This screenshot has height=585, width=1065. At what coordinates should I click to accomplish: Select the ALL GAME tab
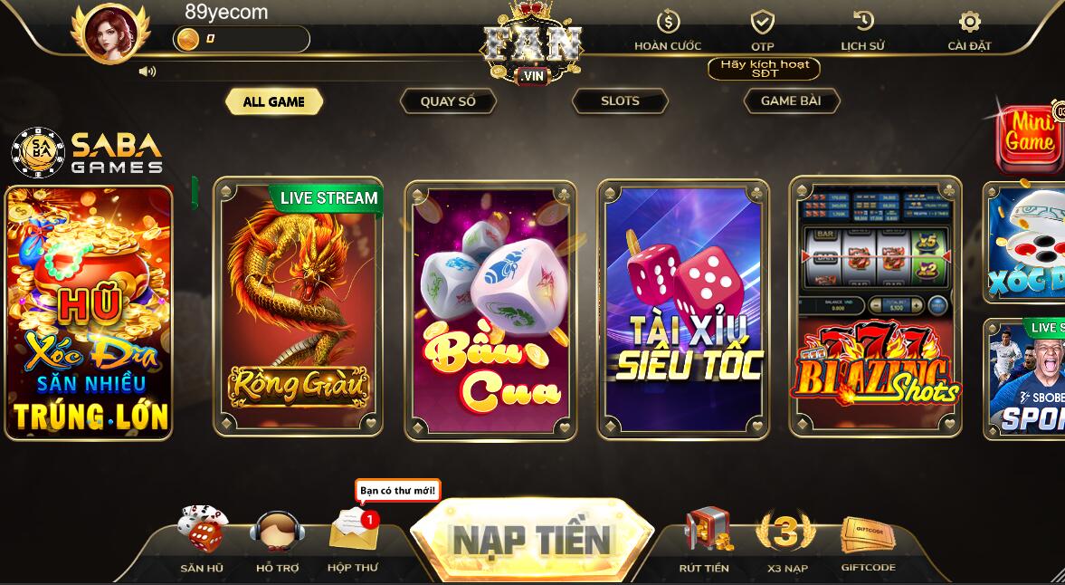274,102
